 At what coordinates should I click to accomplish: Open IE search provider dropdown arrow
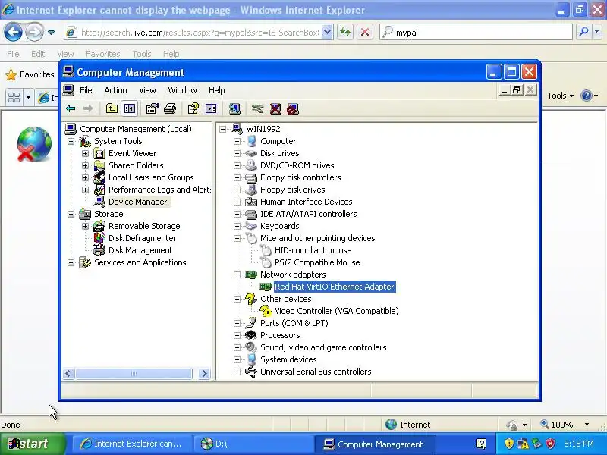pyautogui.click(x=597, y=32)
